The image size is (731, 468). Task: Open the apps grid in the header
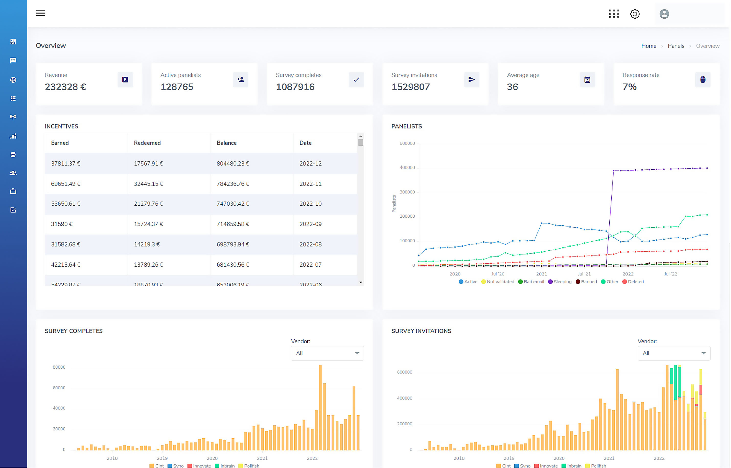pos(614,14)
